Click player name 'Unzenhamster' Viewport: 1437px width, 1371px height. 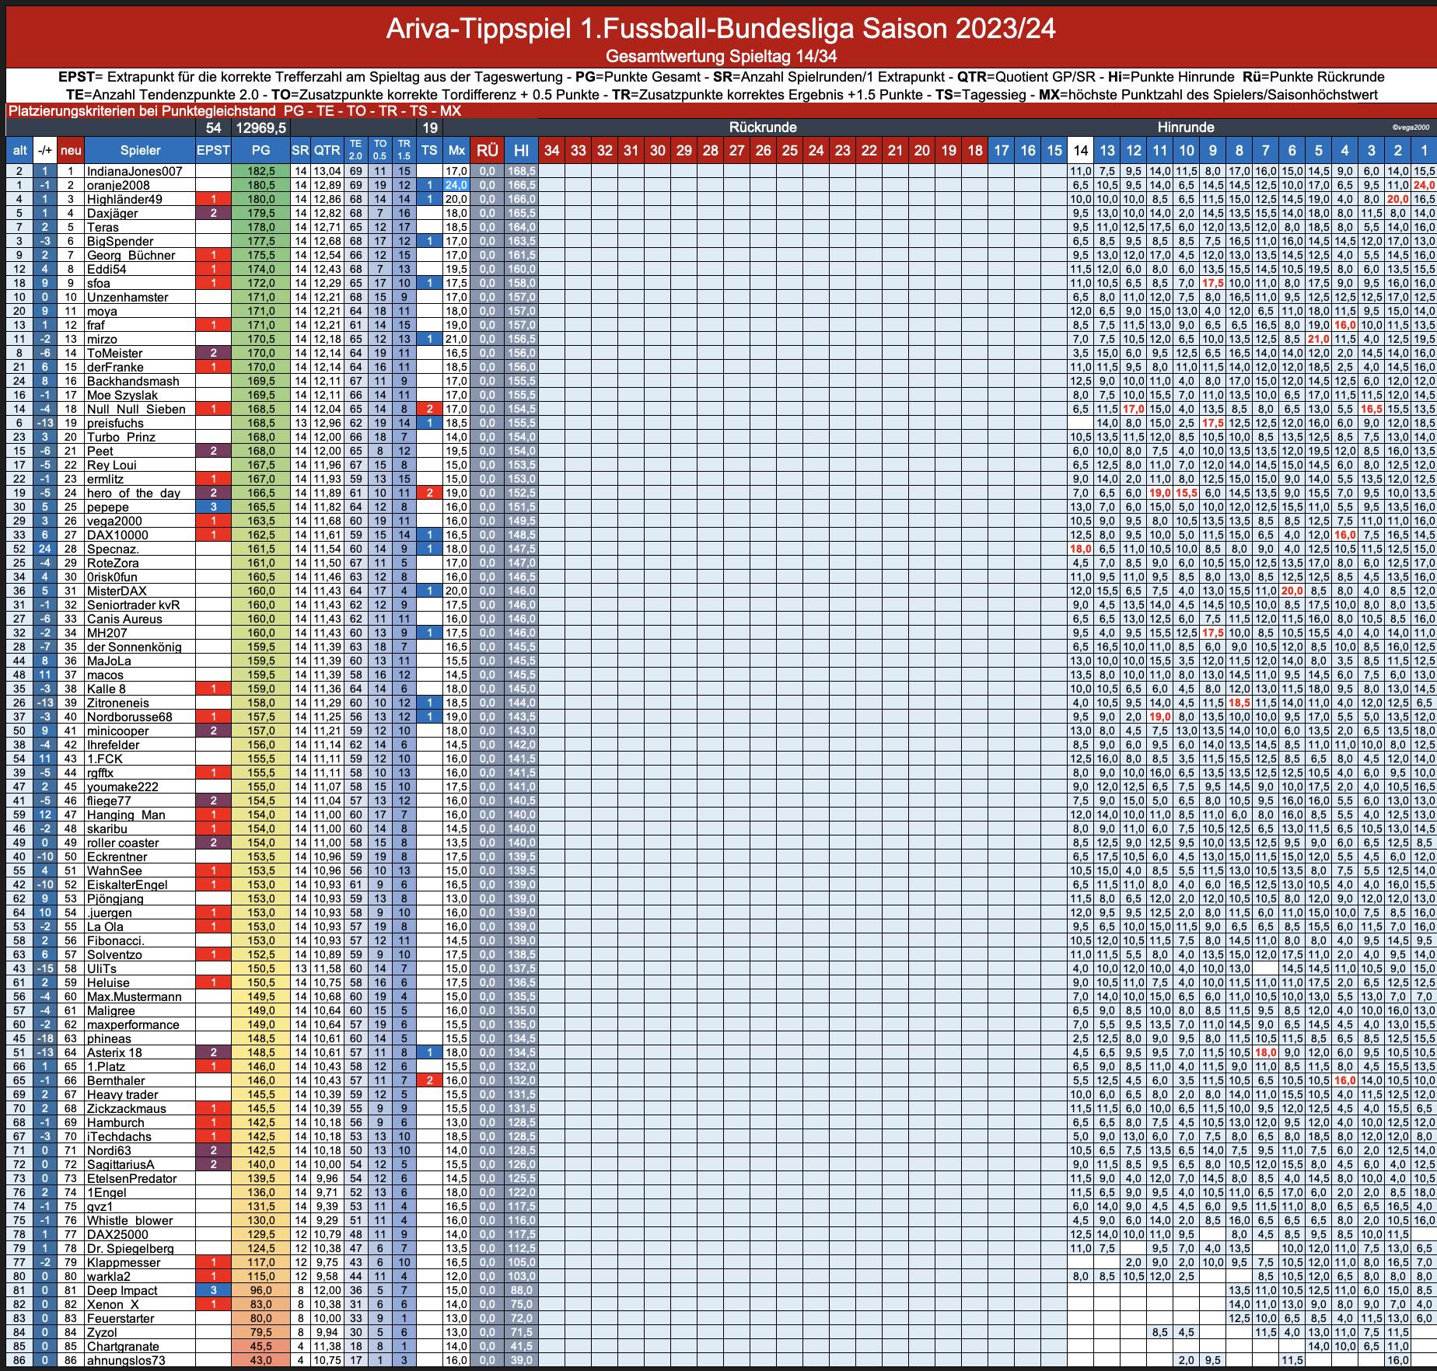pos(128,297)
